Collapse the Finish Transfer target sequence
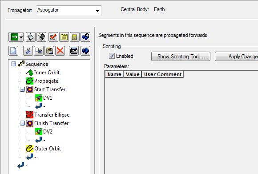 (22, 123)
